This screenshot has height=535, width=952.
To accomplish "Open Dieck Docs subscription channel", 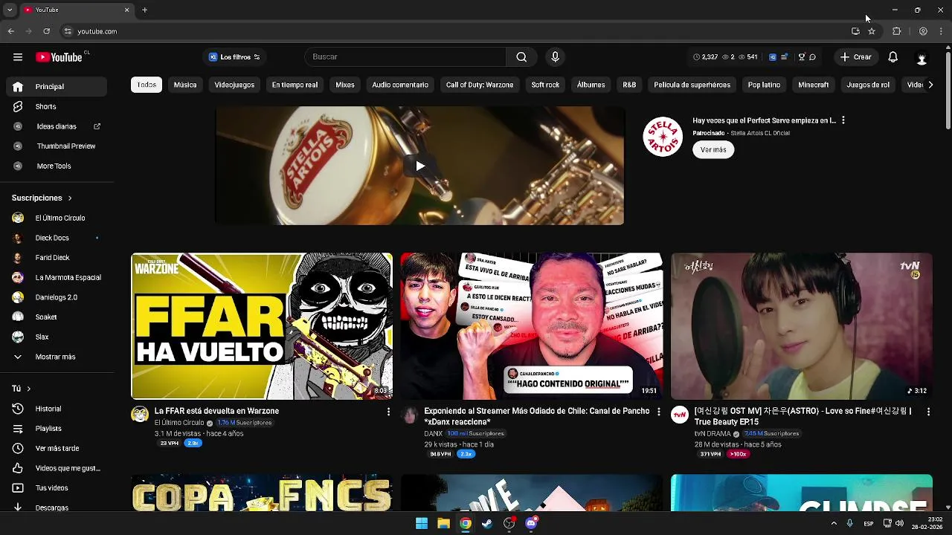I will point(56,238).
